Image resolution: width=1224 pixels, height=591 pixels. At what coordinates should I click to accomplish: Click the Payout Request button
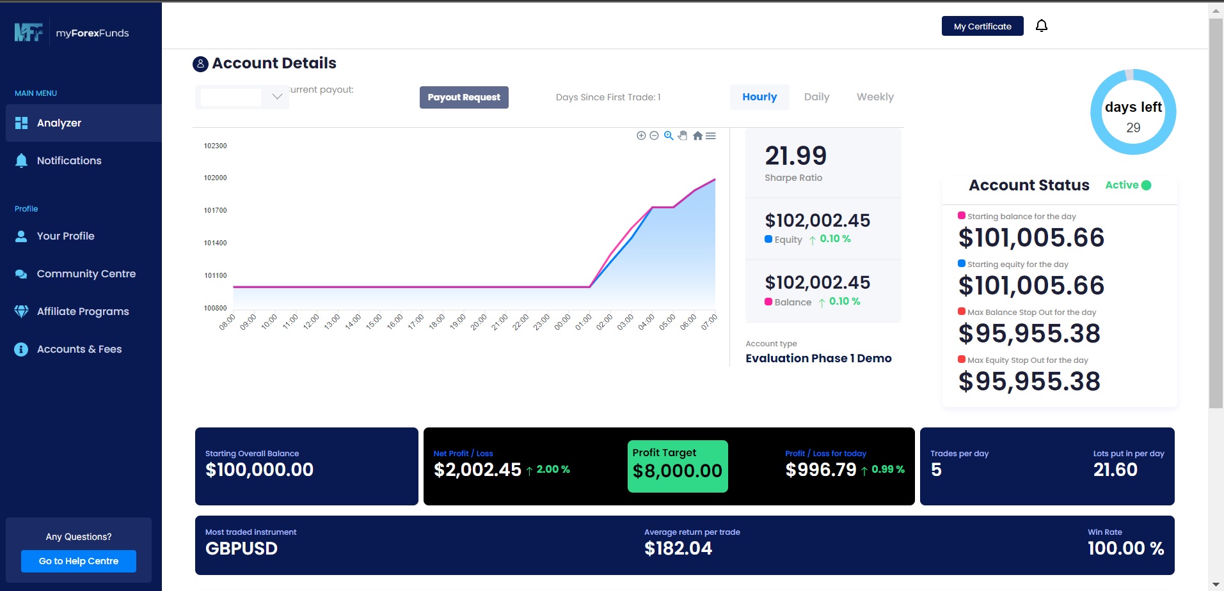click(x=464, y=98)
